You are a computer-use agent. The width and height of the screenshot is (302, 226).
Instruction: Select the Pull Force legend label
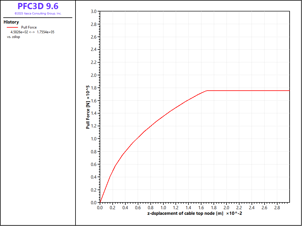click(29, 27)
